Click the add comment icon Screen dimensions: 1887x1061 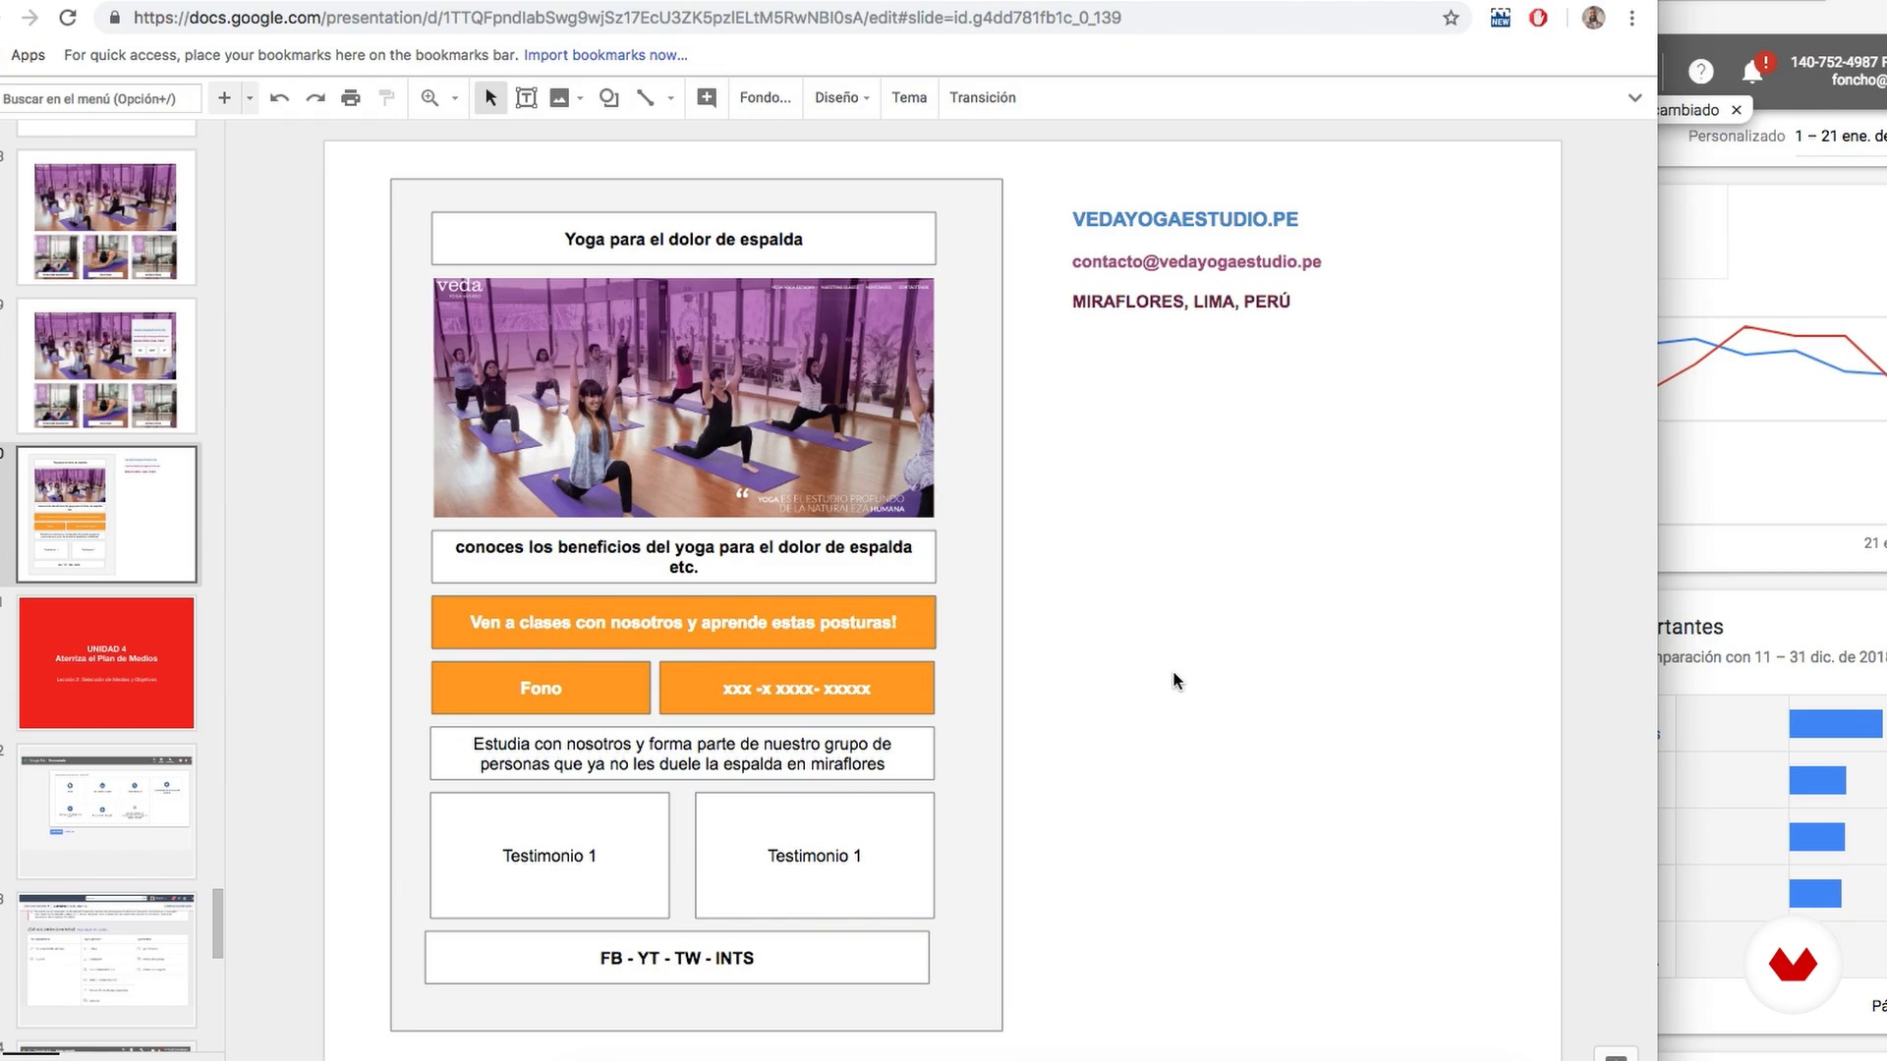(707, 97)
